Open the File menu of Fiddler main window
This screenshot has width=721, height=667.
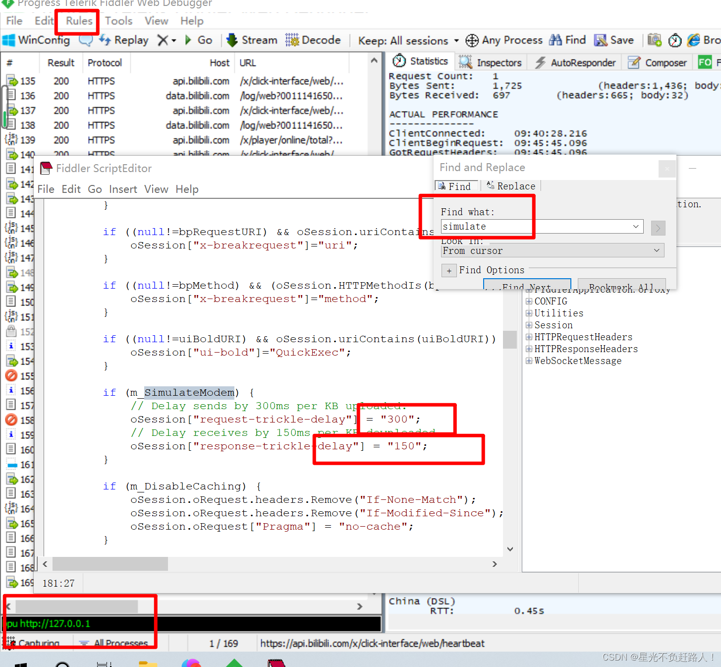tap(14, 21)
